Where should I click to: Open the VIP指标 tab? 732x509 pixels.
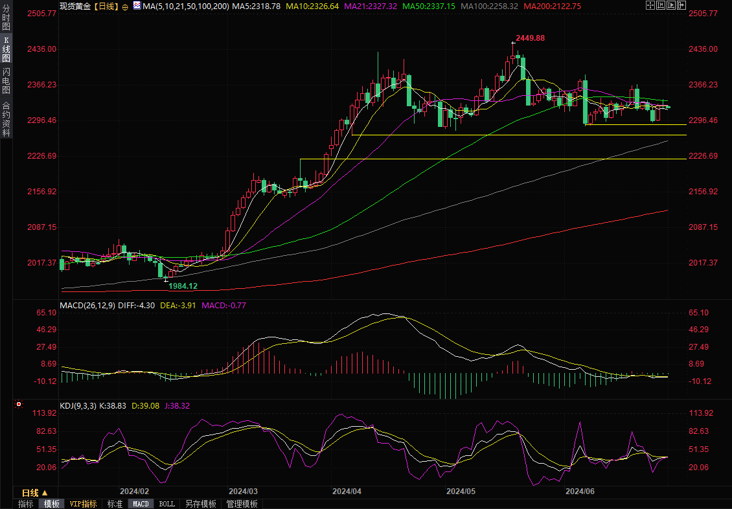[x=83, y=504]
